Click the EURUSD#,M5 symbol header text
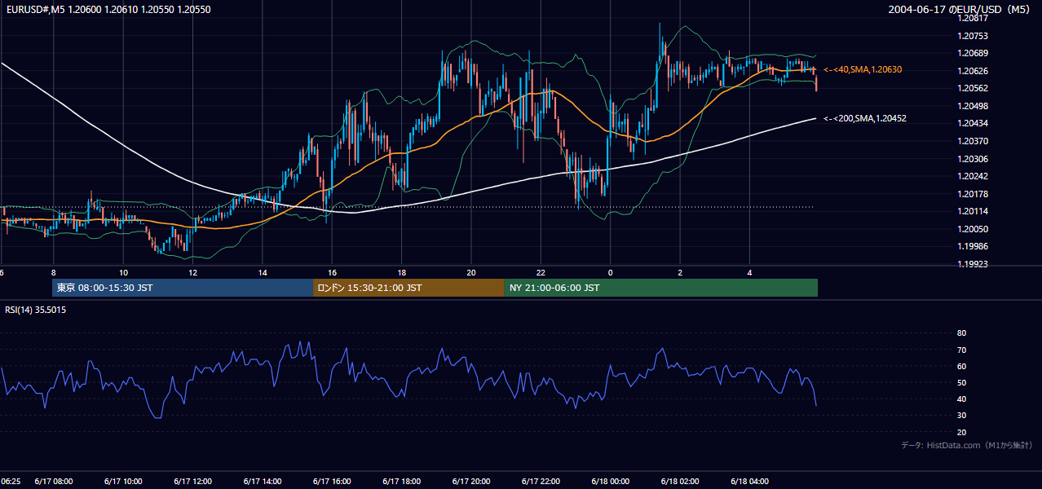 pos(108,10)
